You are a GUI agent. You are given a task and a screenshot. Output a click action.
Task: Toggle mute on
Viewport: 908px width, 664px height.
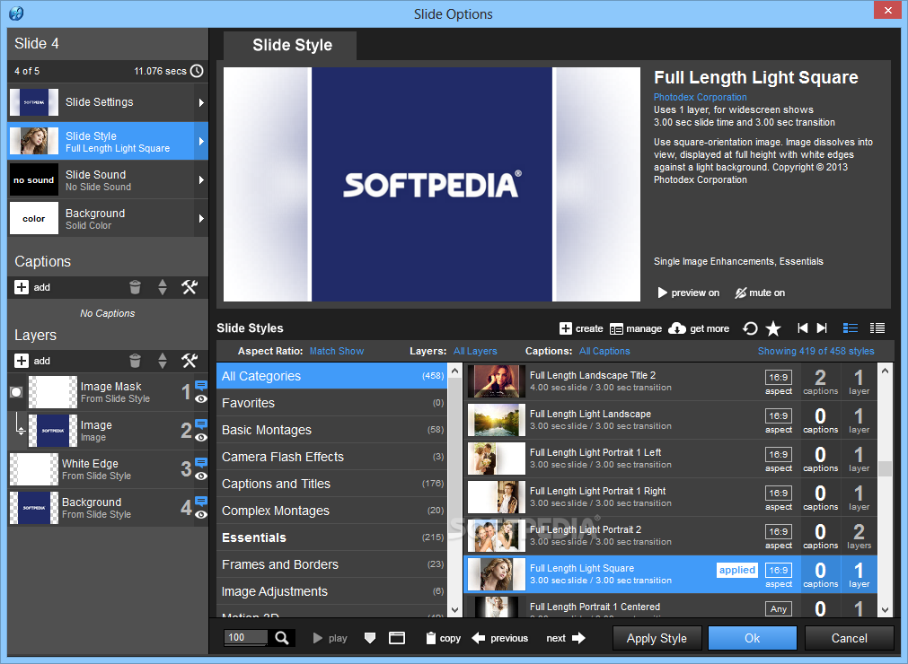click(760, 293)
